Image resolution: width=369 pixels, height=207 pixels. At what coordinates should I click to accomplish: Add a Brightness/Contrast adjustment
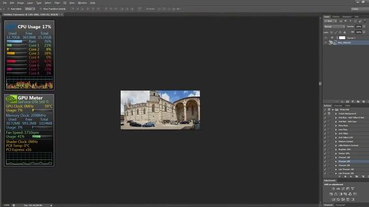pos(333,189)
